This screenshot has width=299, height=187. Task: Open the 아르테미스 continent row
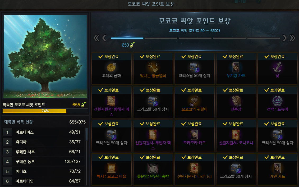[43, 132]
